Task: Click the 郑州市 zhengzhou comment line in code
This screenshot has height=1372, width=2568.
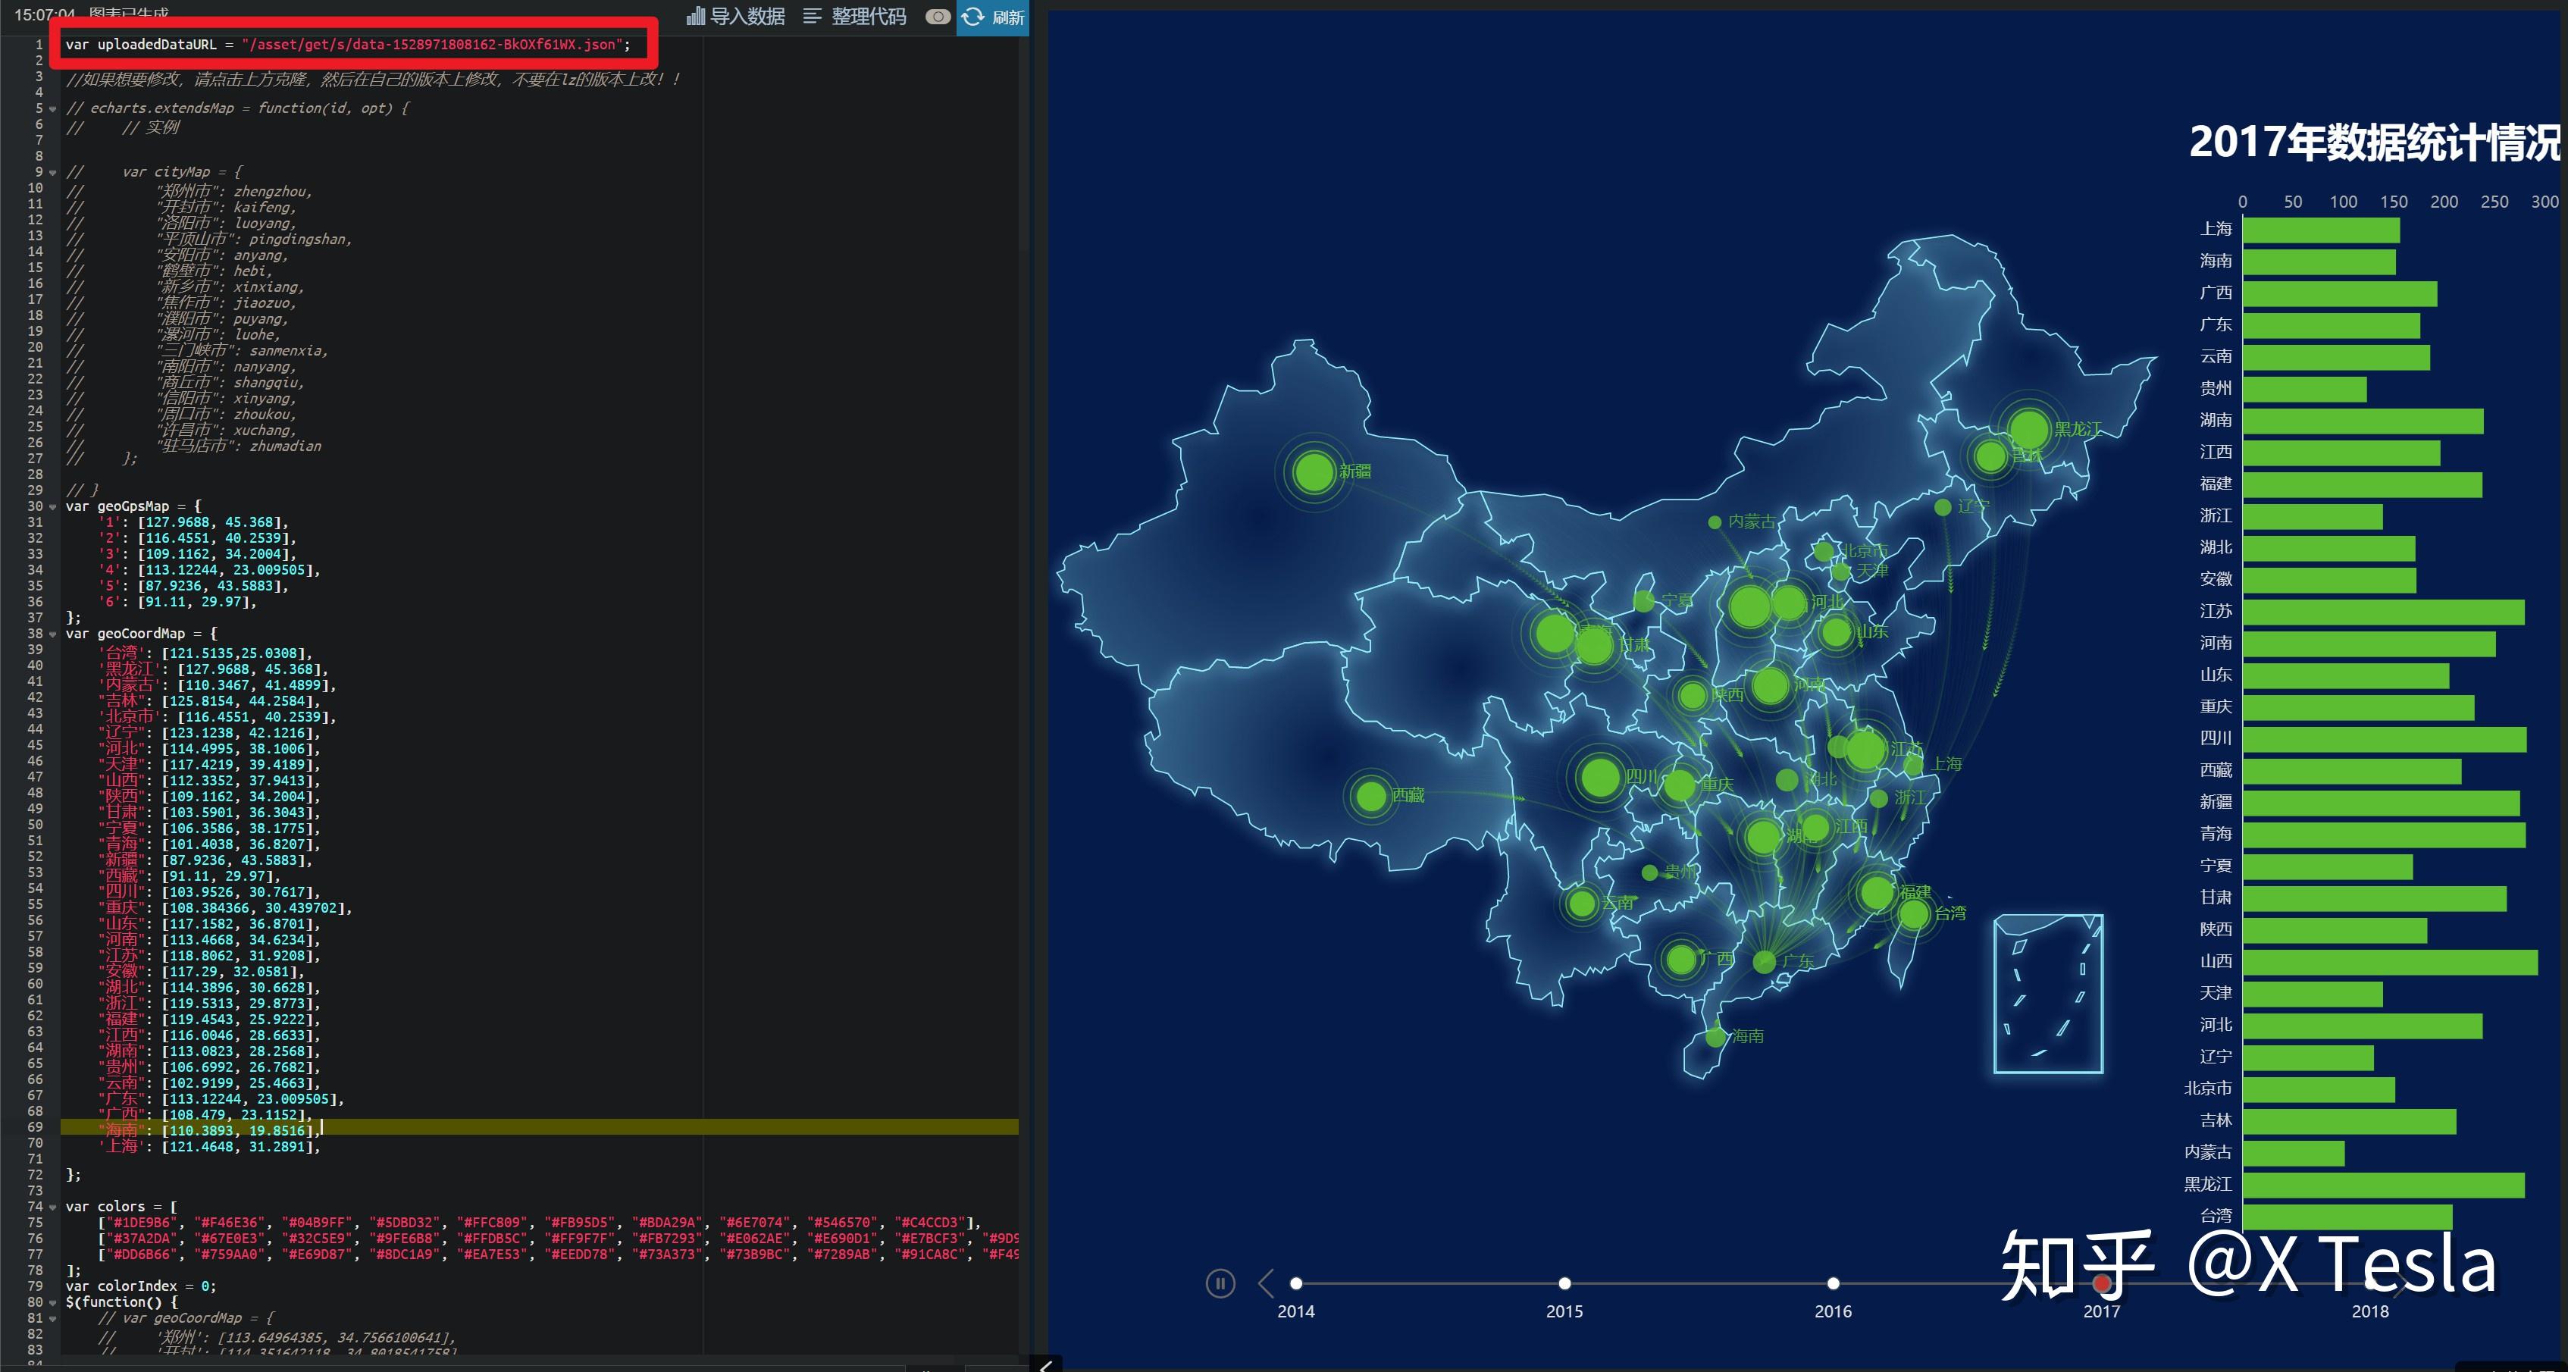Action: click(189, 192)
